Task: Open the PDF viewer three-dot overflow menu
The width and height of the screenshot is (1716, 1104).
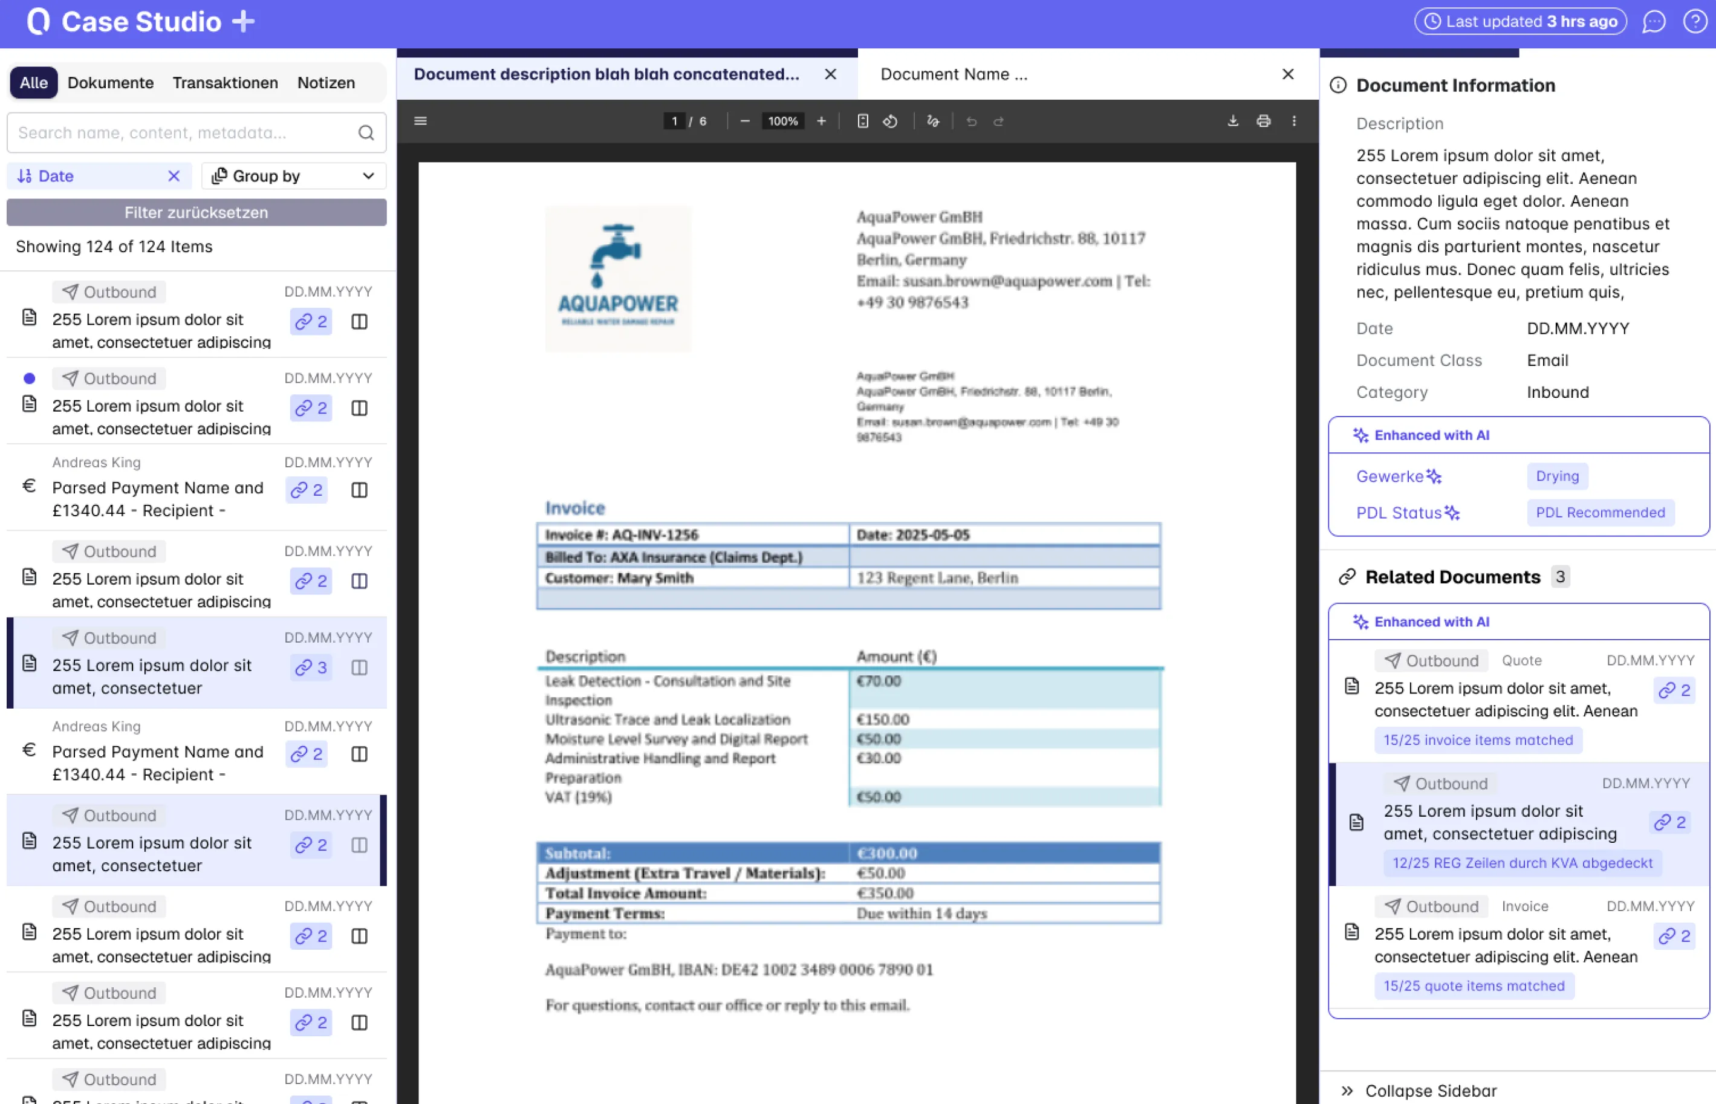Action: click(1295, 121)
